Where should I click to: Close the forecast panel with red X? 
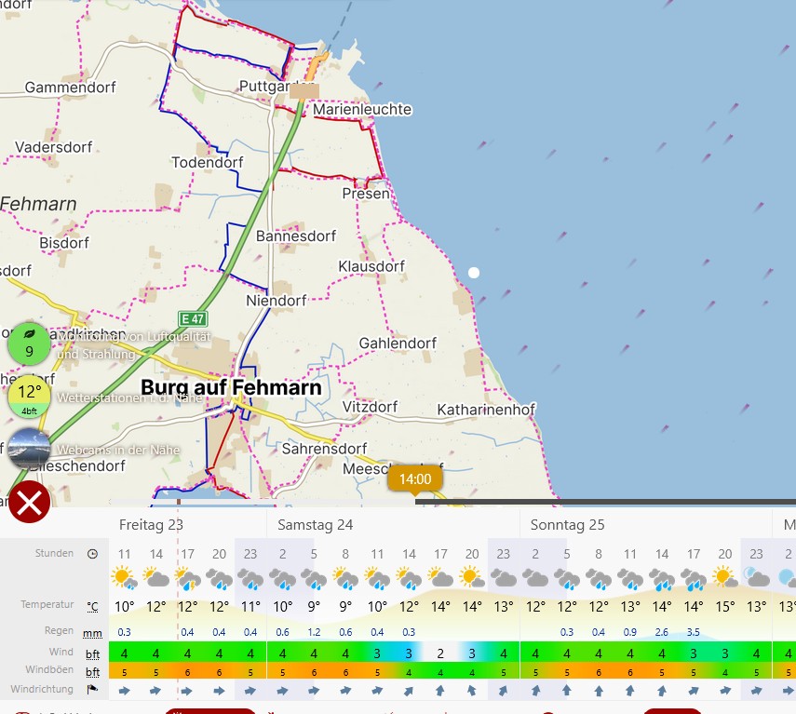point(29,503)
